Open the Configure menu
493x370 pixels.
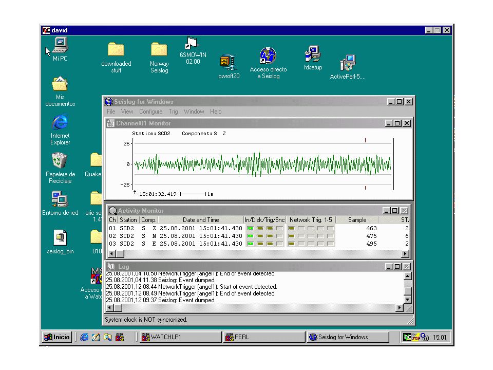[151, 112]
